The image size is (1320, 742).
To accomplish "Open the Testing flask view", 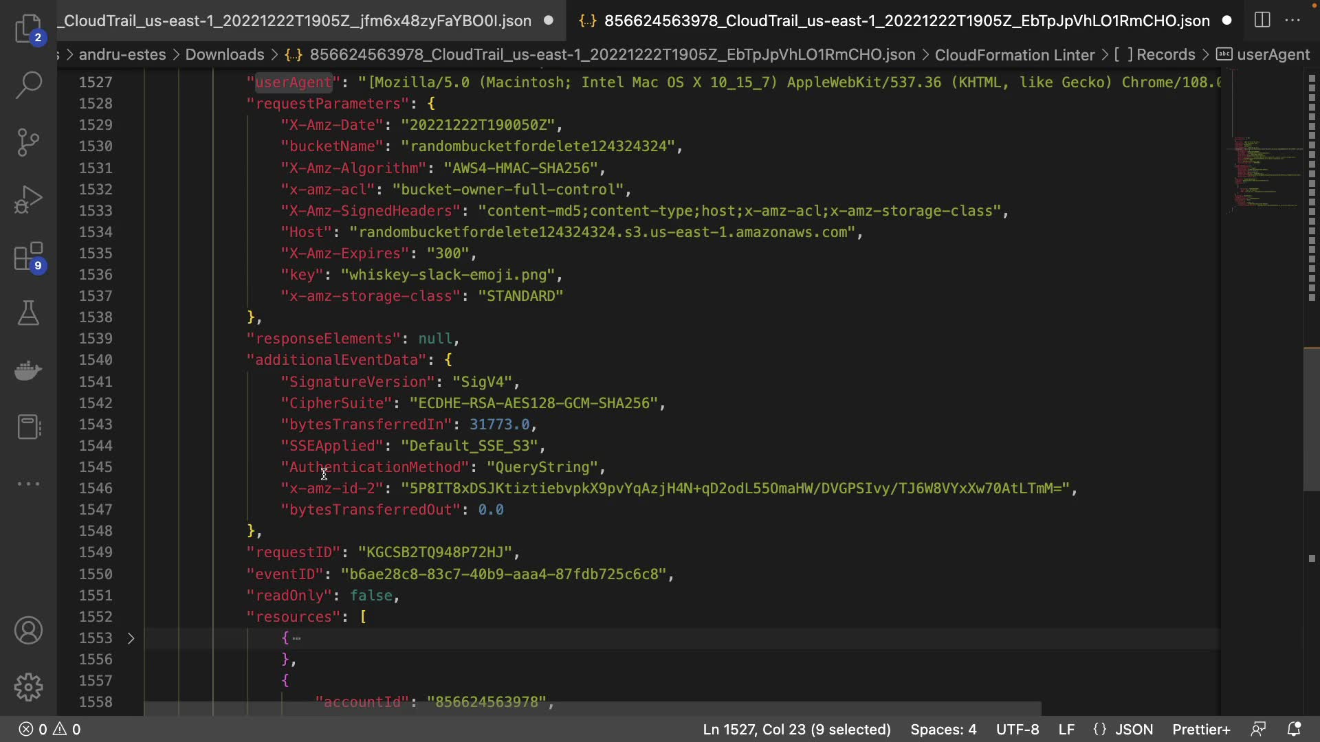I will [28, 313].
